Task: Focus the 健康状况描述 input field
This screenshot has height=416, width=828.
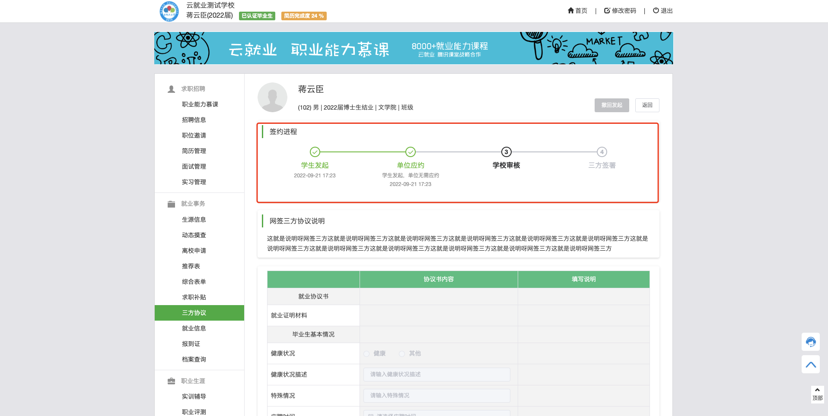Action: (x=436, y=375)
